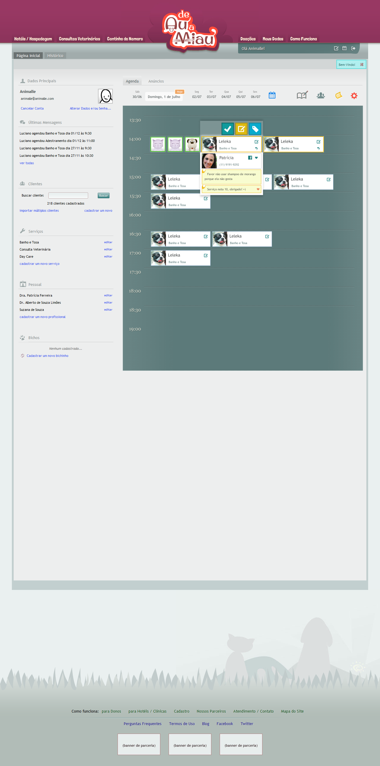
Task: Click calendar icon in Olá Animalle bar
Action: [344, 48]
